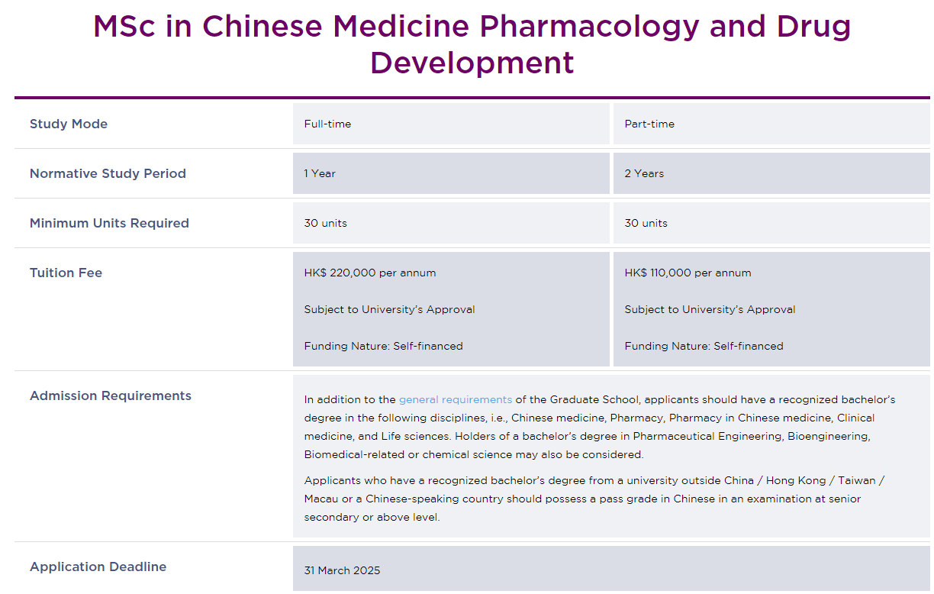Click the HK$ 220,000 per annum text
The width and height of the screenshot is (934, 594).
[370, 273]
